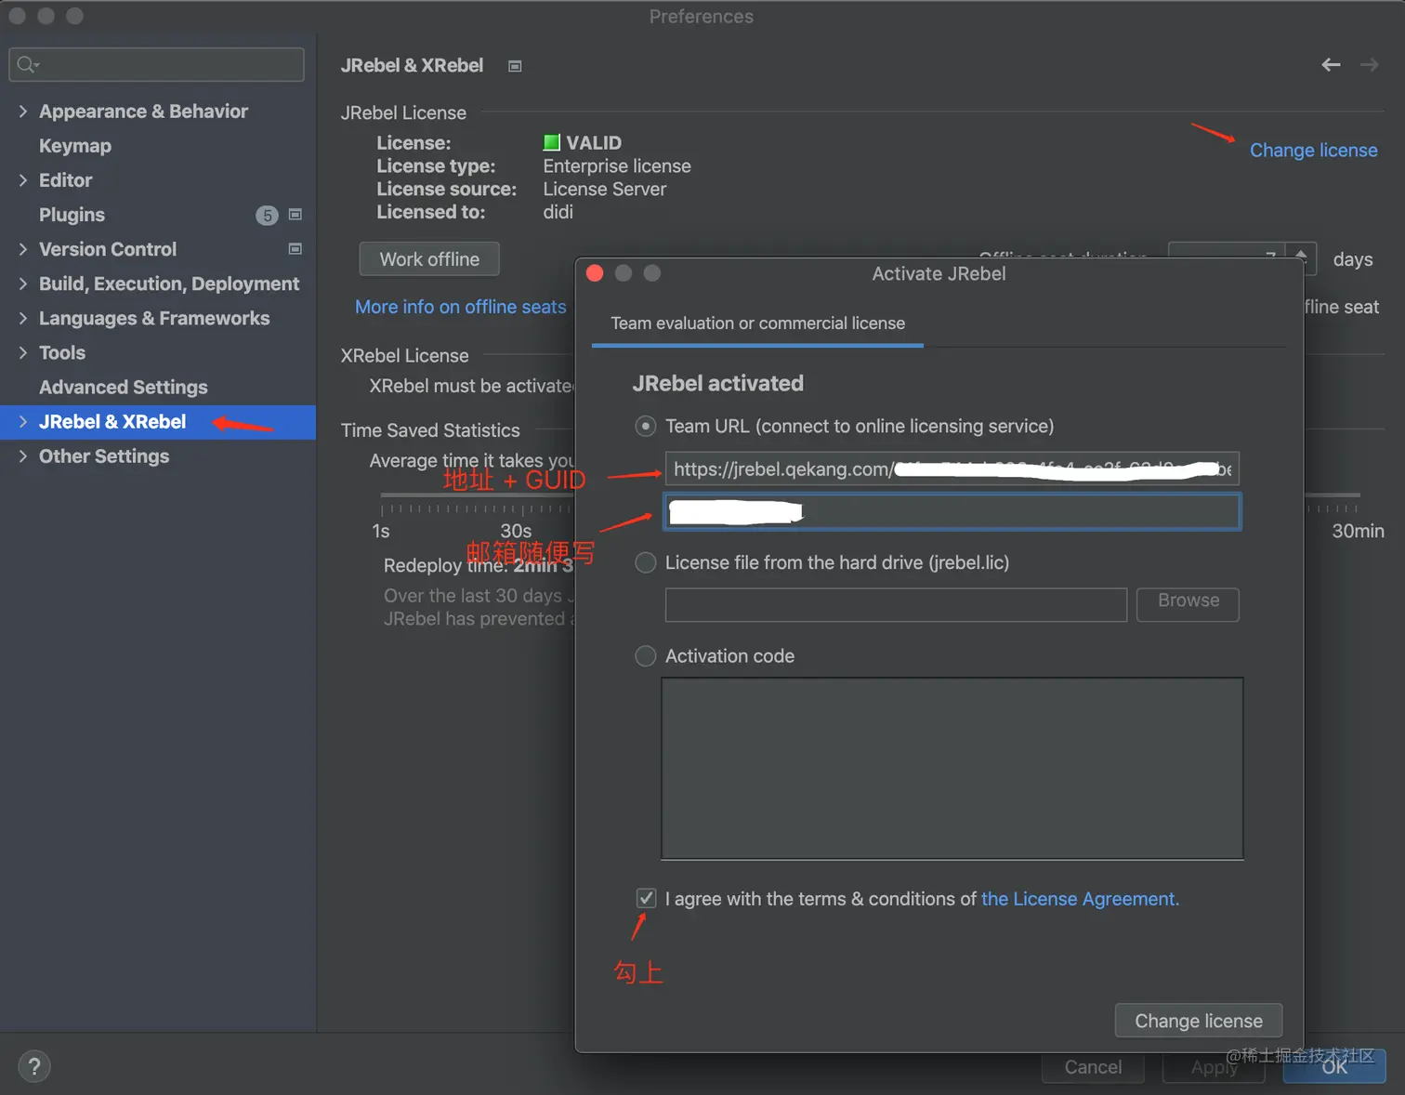Image resolution: width=1405 pixels, height=1095 pixels.
Task: Click the Activate JRebel dialog title
Action: click(x=939, y=273)
